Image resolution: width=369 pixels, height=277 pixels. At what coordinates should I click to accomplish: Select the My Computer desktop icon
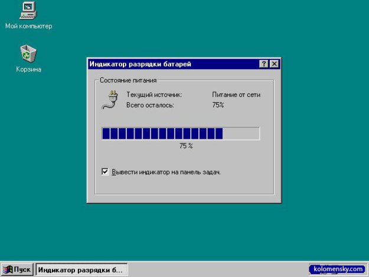pos(27,10)
